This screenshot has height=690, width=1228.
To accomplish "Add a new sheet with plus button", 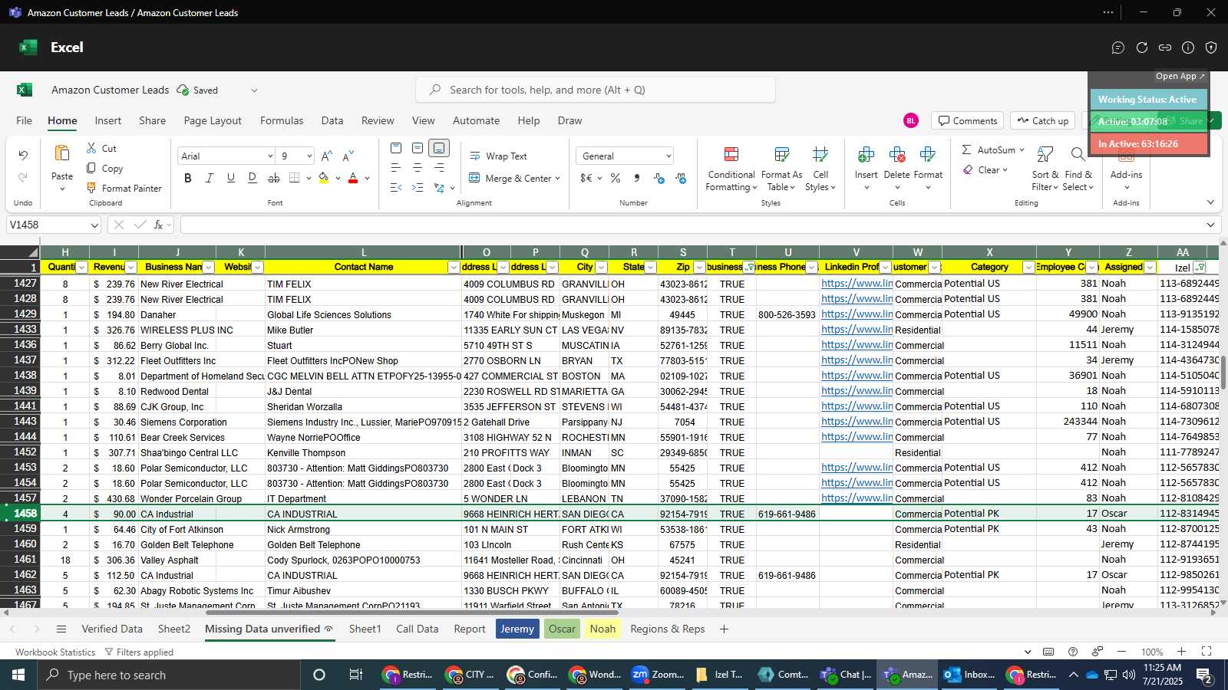I will pyautogui.click(x=724, y=629).
